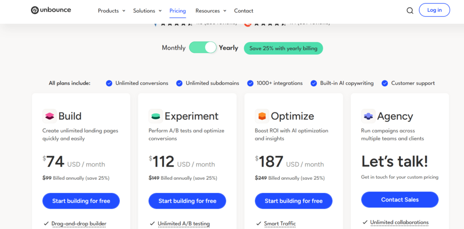Click checkmark icon beside Unlimited conversions
The width and height of the screenshot is (464, 229).
(x=109, y=83)
